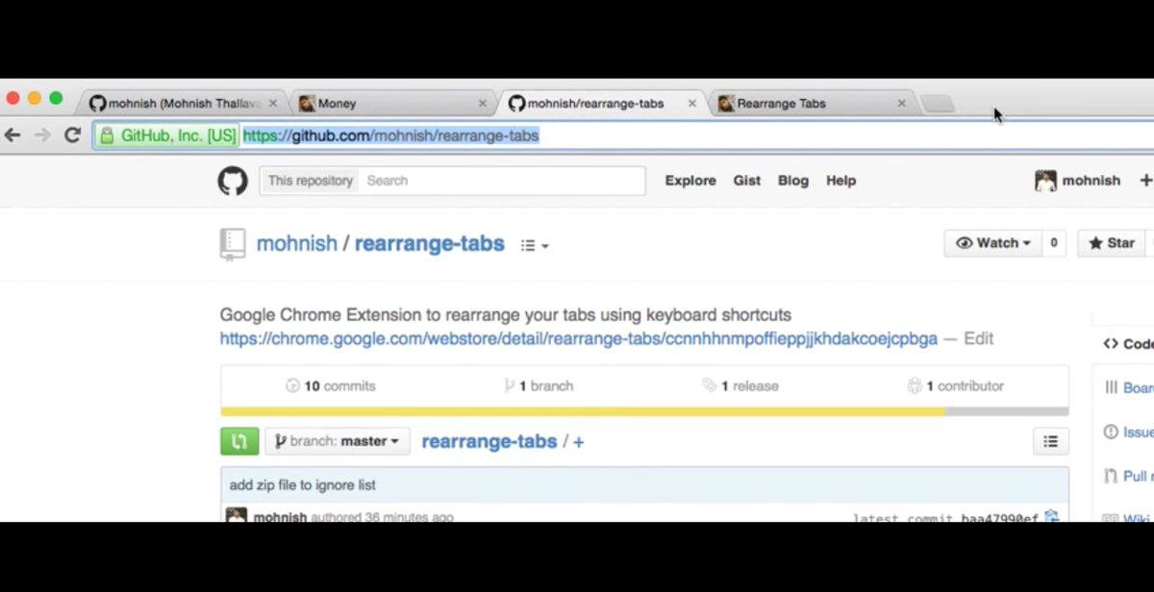The height and width of the screenshot is (592, 1154).
Task: Open the mohnish profile username link
Action: (1091, 181)
